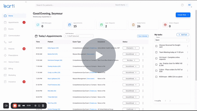
Task: Restart the recording with the reset icon
Action: point(39,105)
